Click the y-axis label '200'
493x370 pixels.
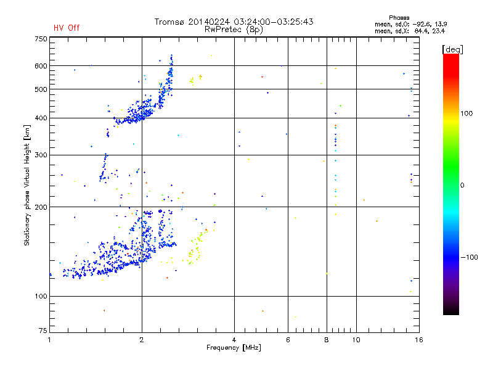click(41, 207)
